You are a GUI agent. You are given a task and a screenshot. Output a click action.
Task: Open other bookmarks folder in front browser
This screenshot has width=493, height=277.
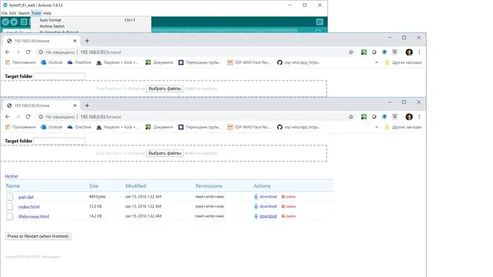coord(403,127)
